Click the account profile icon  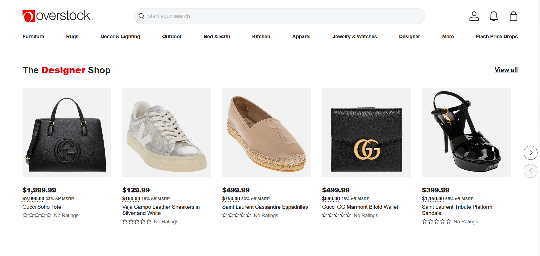(474, 16)
